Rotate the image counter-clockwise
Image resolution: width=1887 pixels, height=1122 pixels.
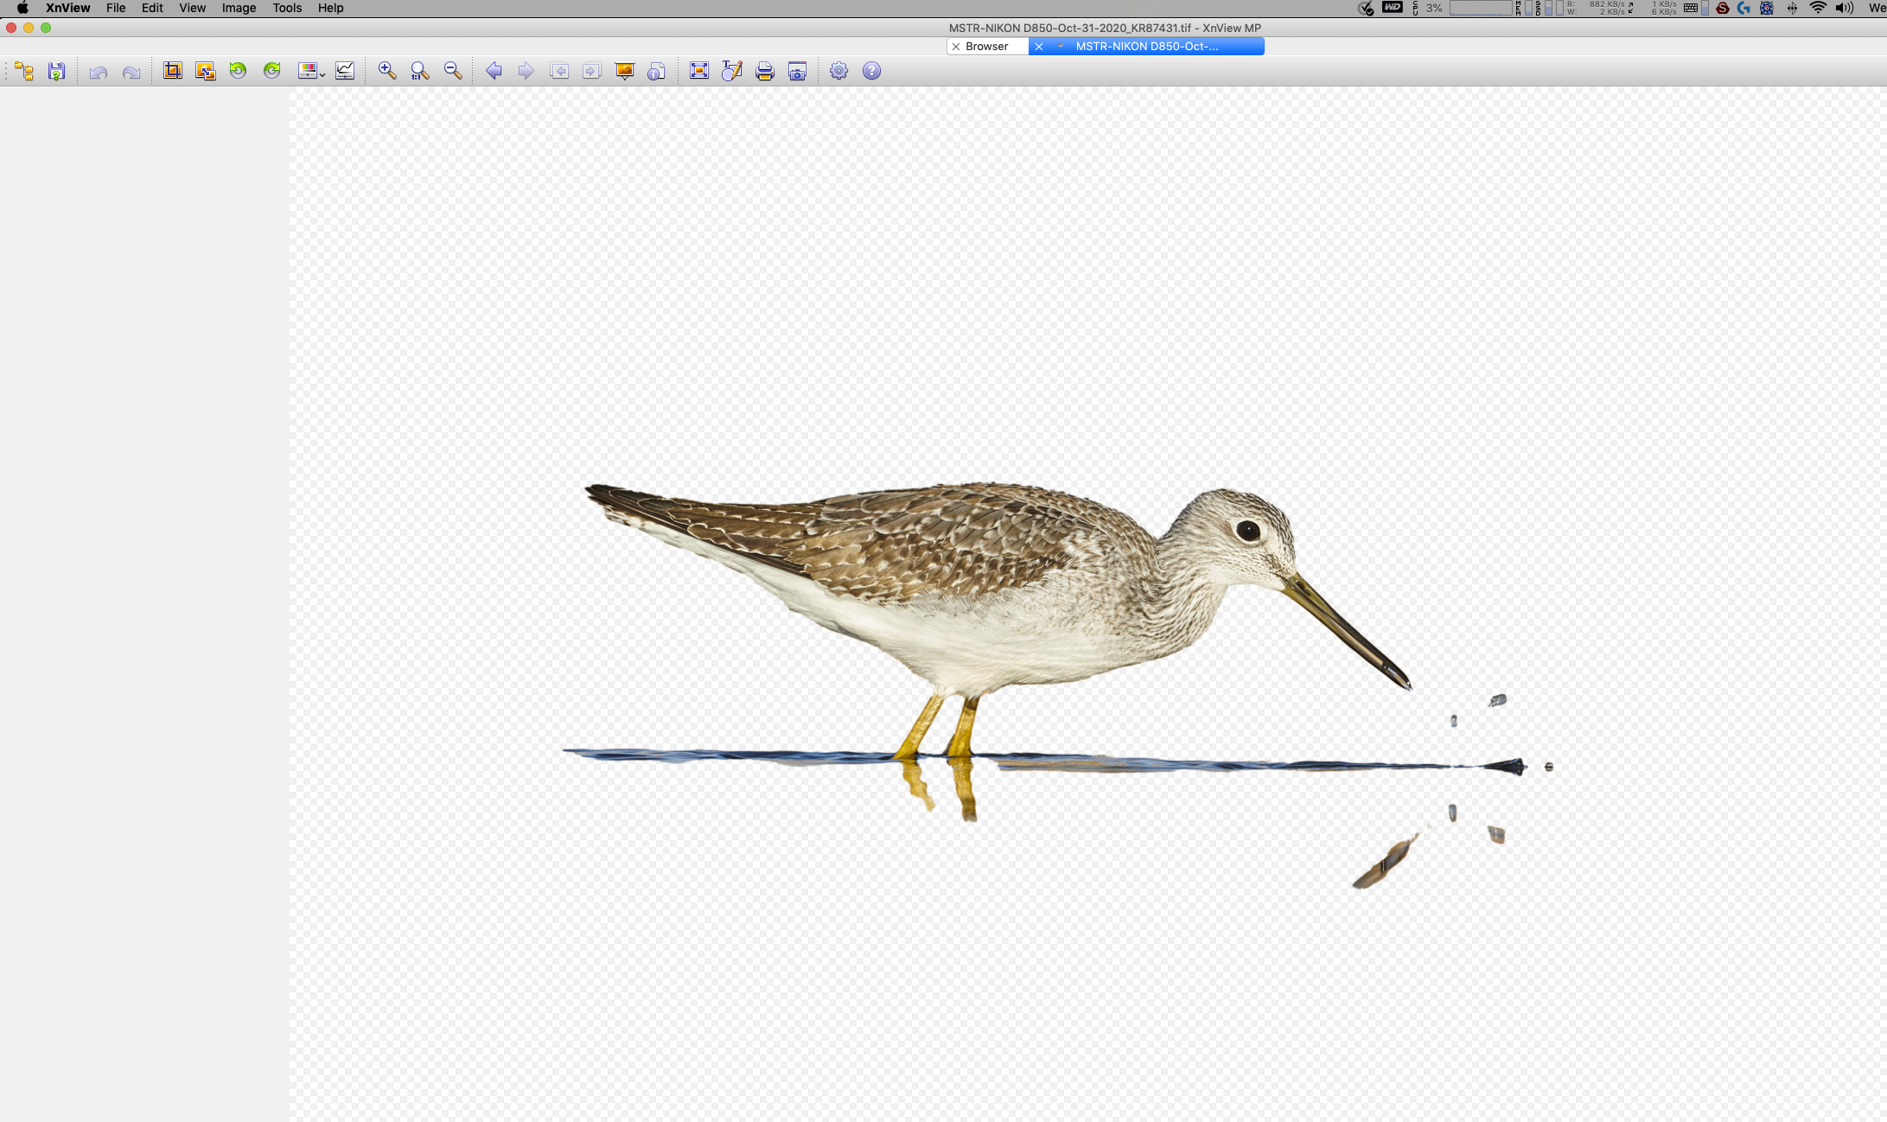pyautogui.click(x=239, y=72)
